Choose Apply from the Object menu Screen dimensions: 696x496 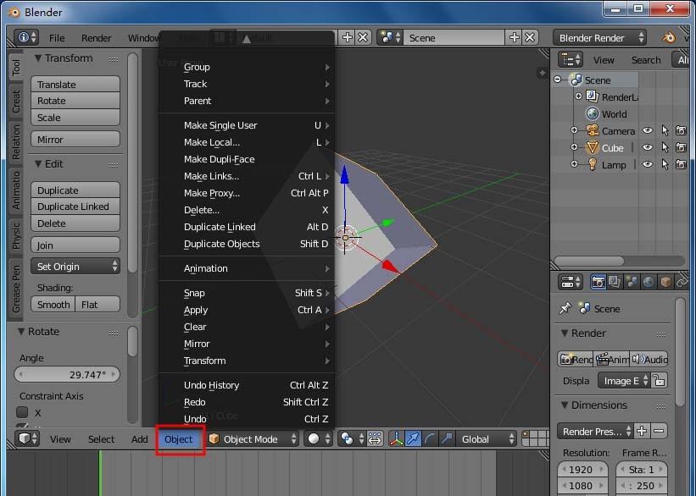click(196, 310)
